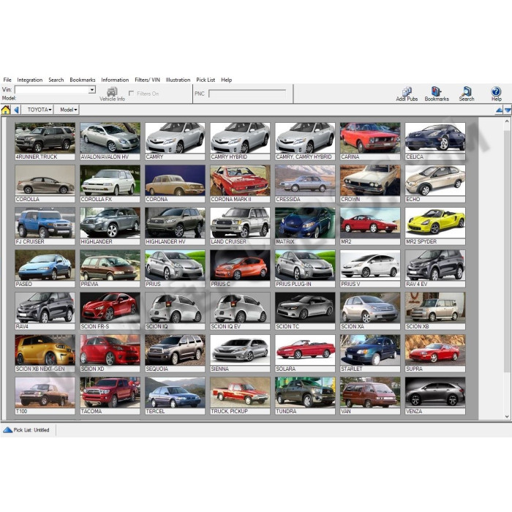512x512 pixels.
Task: Select the SCION IQ EV thumbnail
Action: tap(240, 311)
